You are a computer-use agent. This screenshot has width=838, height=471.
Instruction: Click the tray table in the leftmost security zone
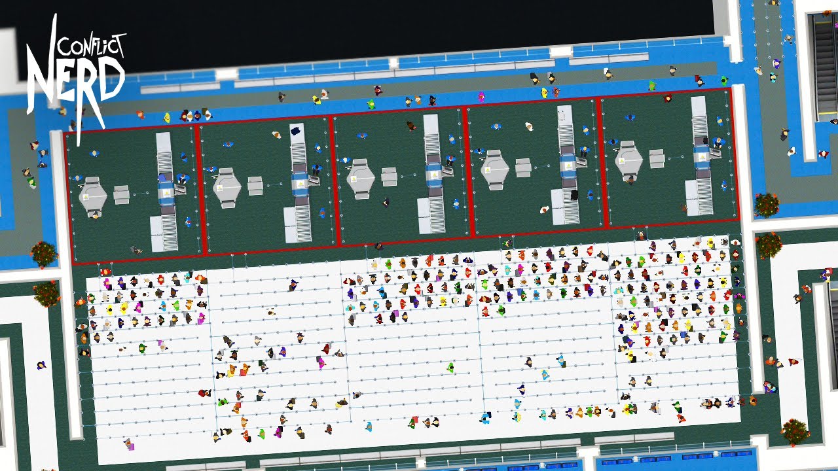tap(122, 195)
